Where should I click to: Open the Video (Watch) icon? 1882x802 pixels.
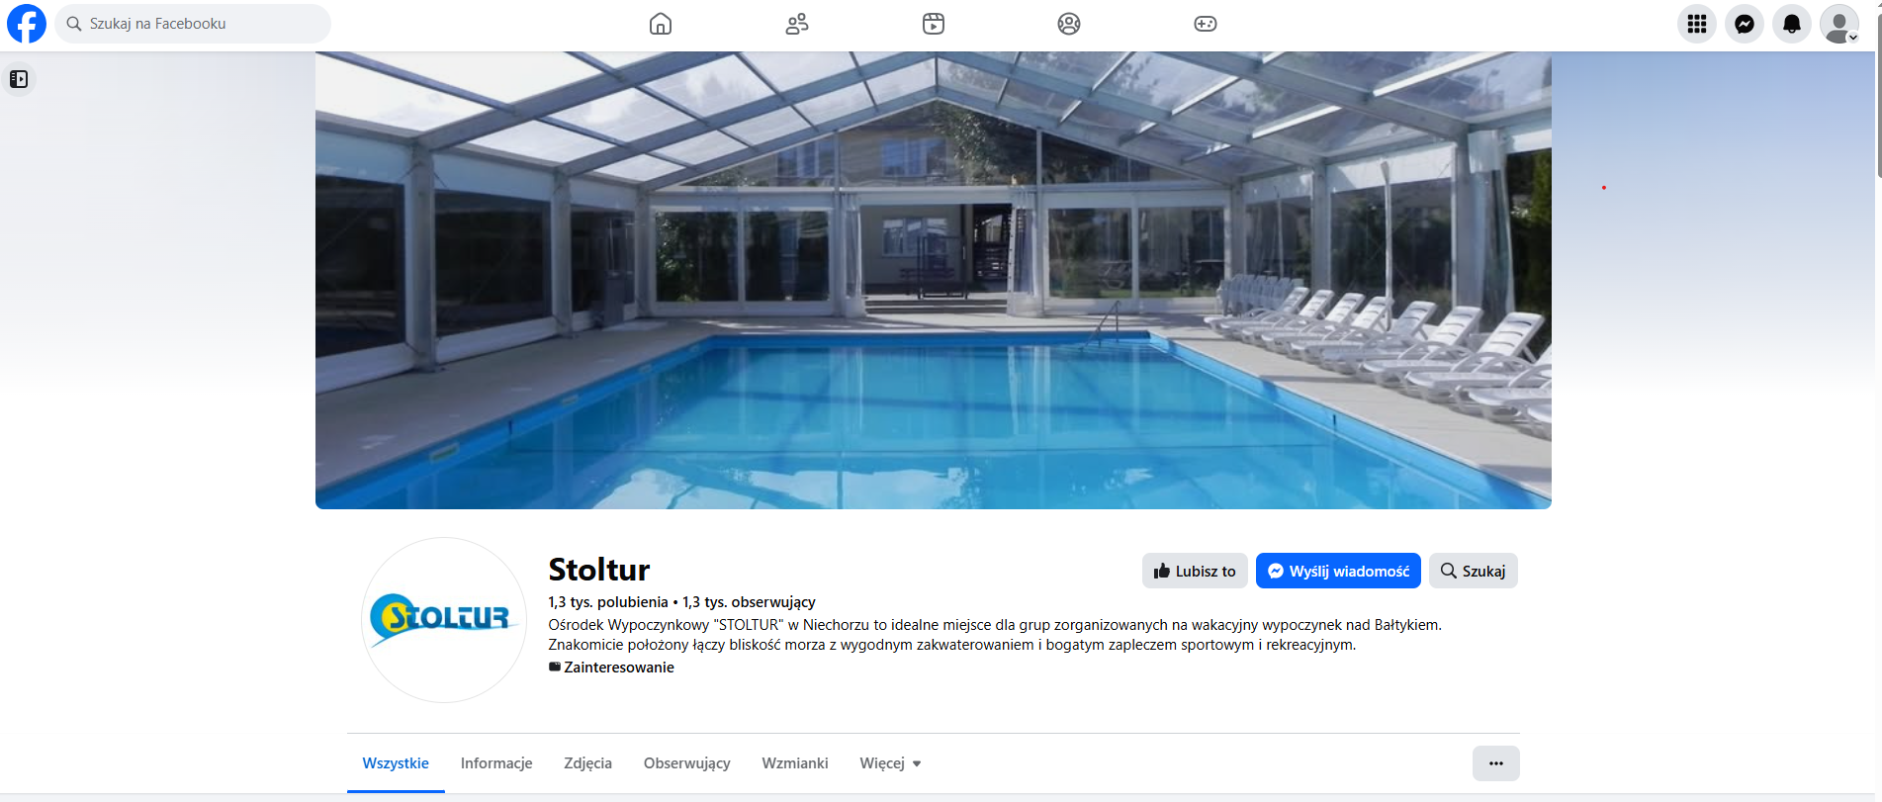pyautogui.click(x=934, y=24)
